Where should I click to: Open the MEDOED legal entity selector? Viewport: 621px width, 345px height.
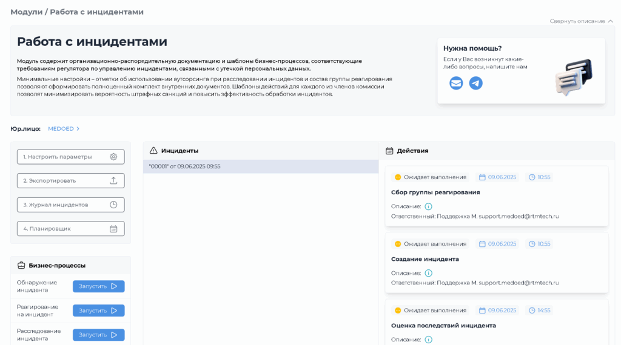tap(63, 128)
